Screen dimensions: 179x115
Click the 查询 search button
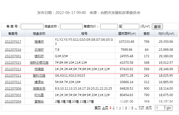click(157, 27)
